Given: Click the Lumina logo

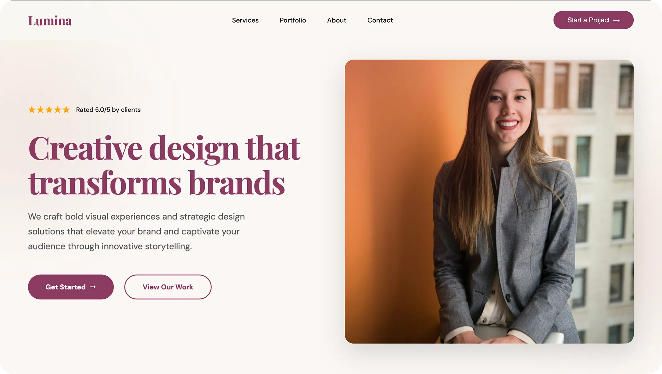Looking at the screenshot, I should pos(50,21).
